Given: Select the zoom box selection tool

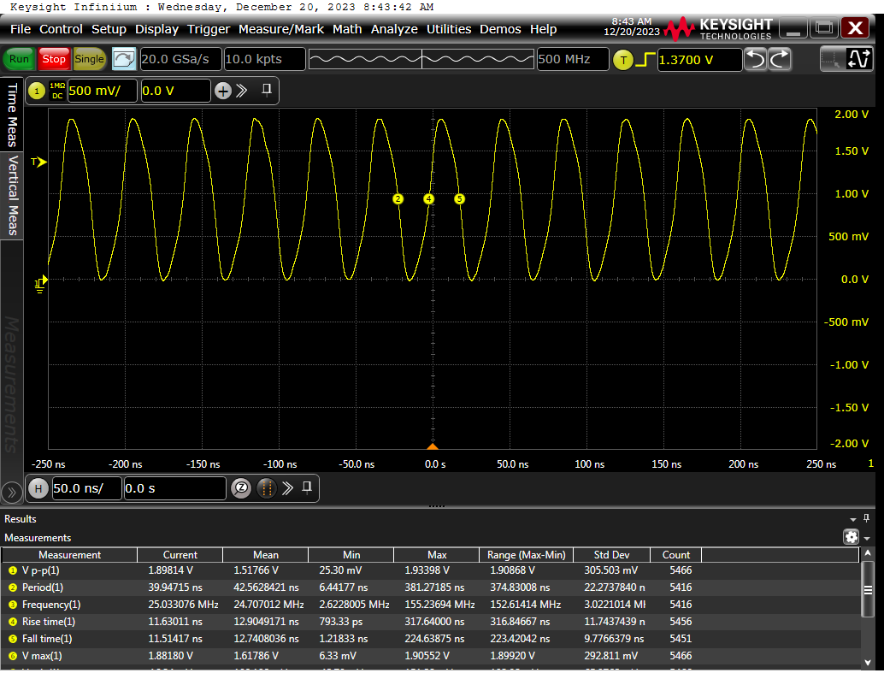Looking at the screenshot, I should [830, 59].
